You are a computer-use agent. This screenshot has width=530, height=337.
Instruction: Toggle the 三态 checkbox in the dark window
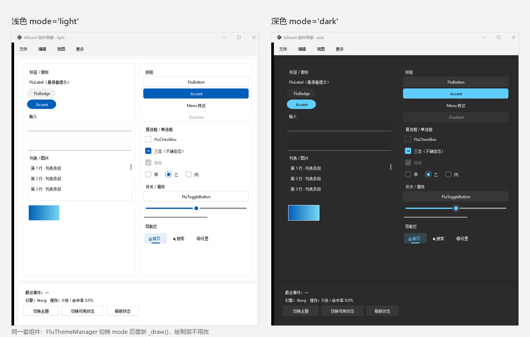pos(408,151)
